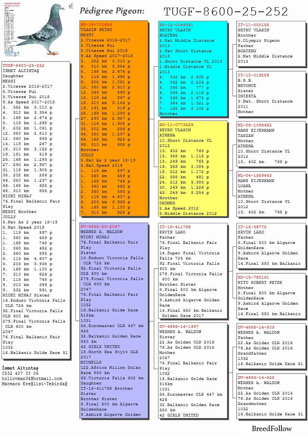Click the owner name İsmet Altıntaş in bold
The height and width of the screenshot is (437, 308).
click(x=20, y=368)
